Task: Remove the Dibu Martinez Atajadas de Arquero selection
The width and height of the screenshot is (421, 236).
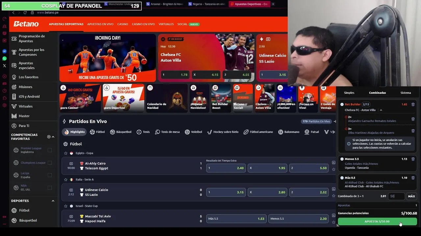Action: tap(413, 131)
